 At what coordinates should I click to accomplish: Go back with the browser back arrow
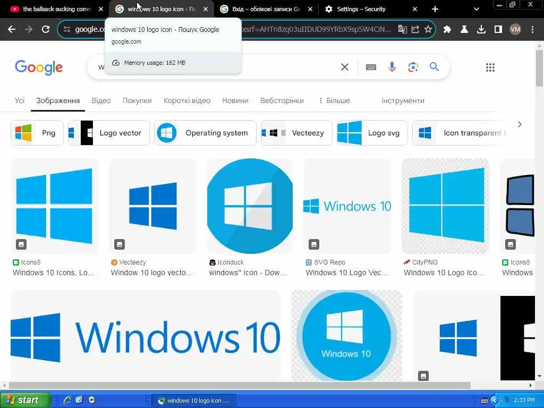(x=12, y=30)
